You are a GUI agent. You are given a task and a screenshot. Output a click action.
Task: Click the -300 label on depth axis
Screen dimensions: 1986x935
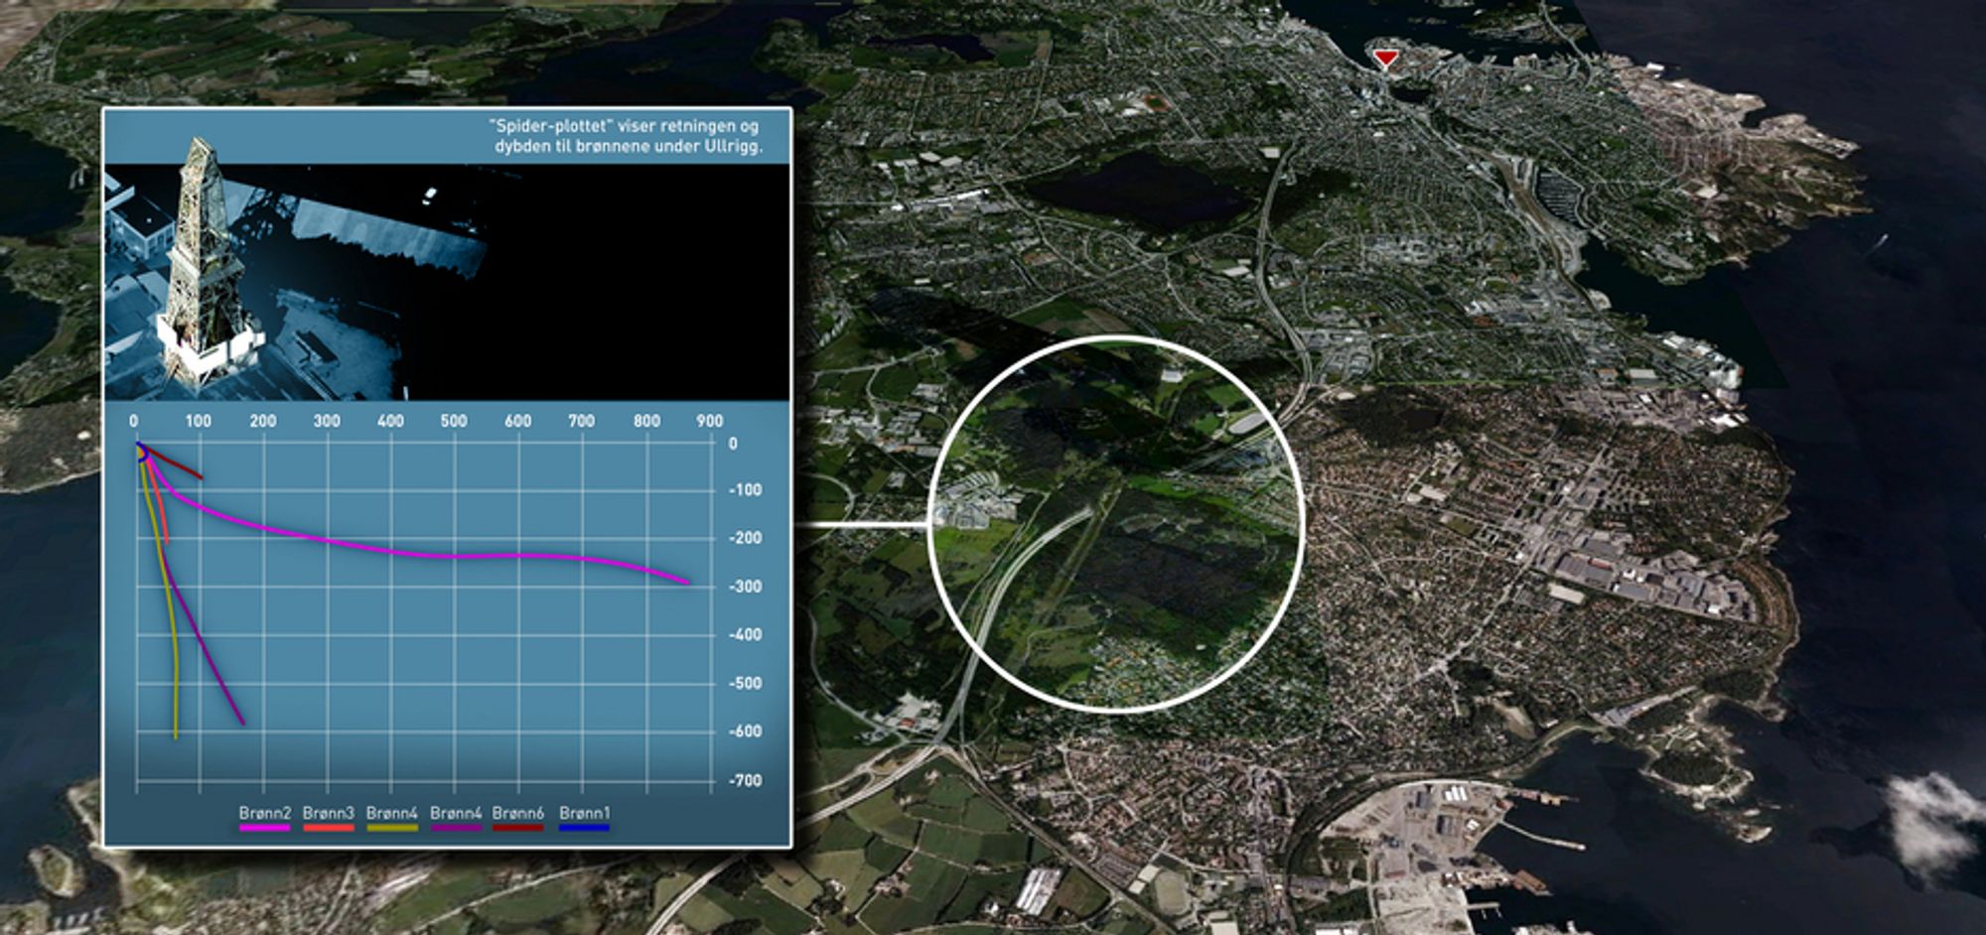tap(744, 587)
